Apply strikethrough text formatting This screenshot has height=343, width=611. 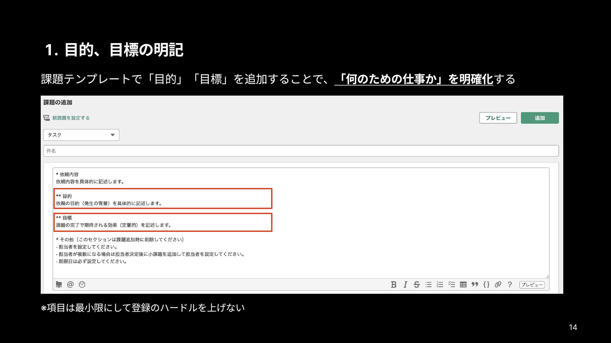[x=417, y=285]
